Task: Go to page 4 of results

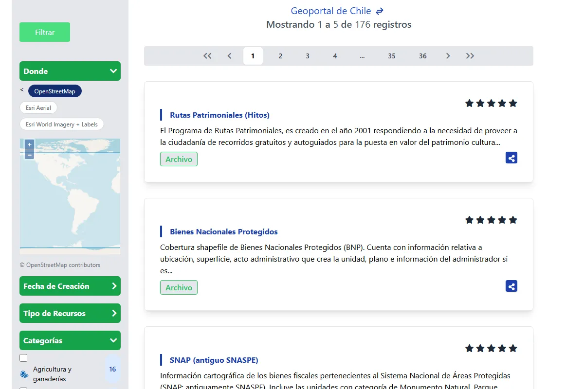Action: point(335,56)
